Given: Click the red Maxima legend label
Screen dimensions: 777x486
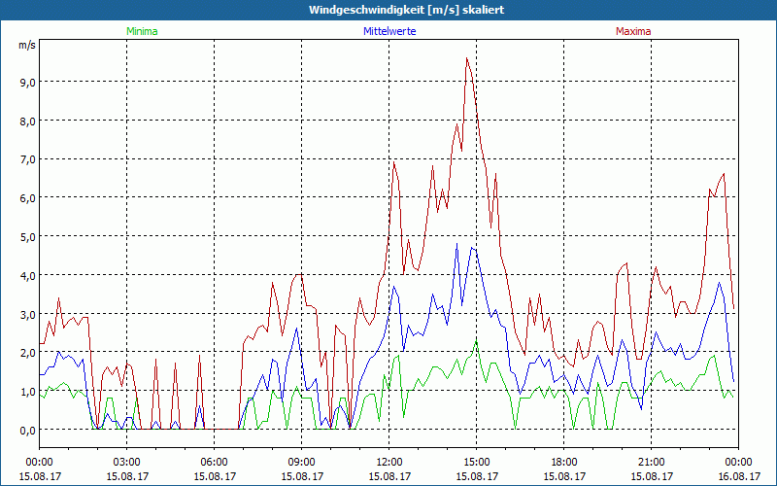Looking at the screenshot, I should [x=633, y=31].
